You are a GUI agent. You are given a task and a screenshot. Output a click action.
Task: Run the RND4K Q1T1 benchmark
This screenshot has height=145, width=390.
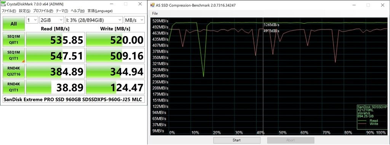coord(14,87)
